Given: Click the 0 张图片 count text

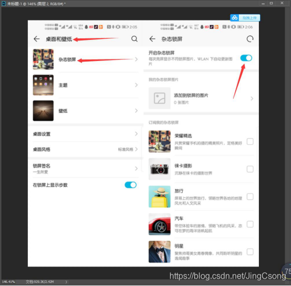Looking at the screenshot, I should pos(182,103).
